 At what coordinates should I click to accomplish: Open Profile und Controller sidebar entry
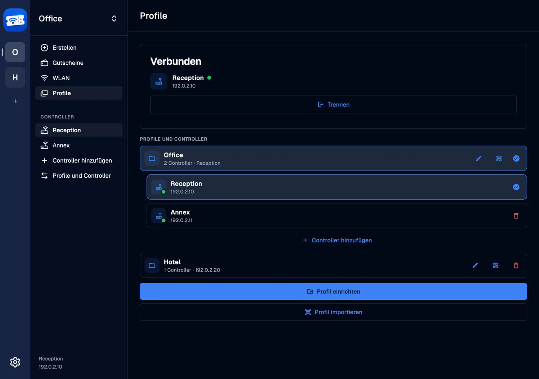[79, 176]
